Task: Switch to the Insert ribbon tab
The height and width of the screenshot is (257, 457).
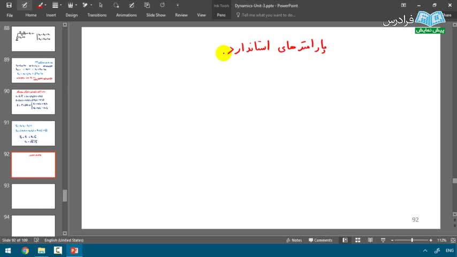Action: pyautogui.click(x=51, y=15)
